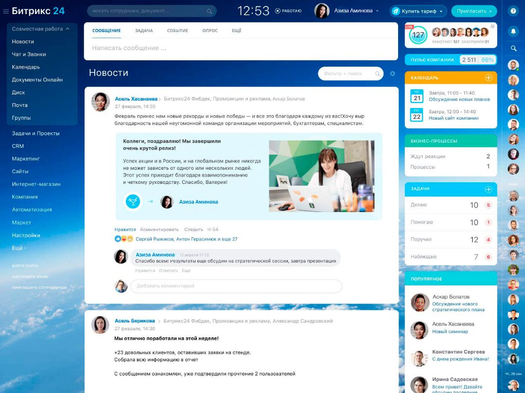
Task: Open news feed settings gear icon
Action: 392,73
